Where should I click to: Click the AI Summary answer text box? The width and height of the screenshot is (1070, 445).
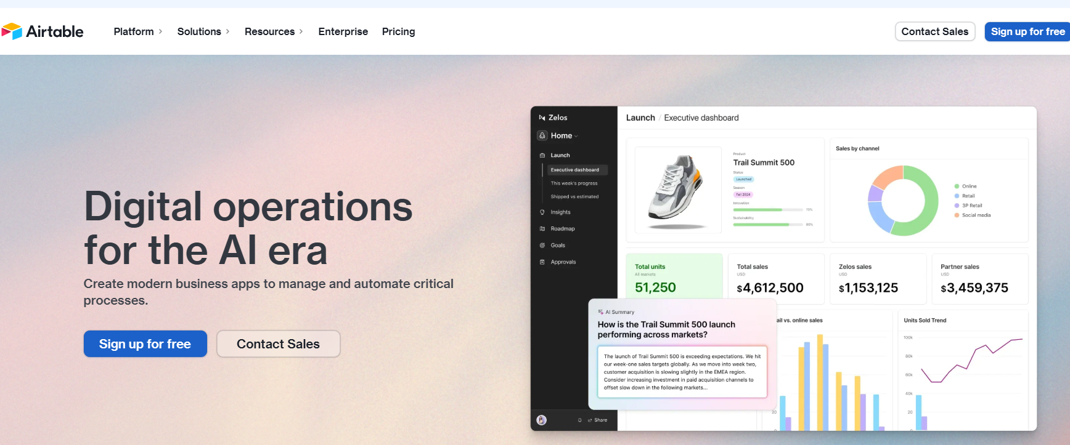click(x=682, y=372)
